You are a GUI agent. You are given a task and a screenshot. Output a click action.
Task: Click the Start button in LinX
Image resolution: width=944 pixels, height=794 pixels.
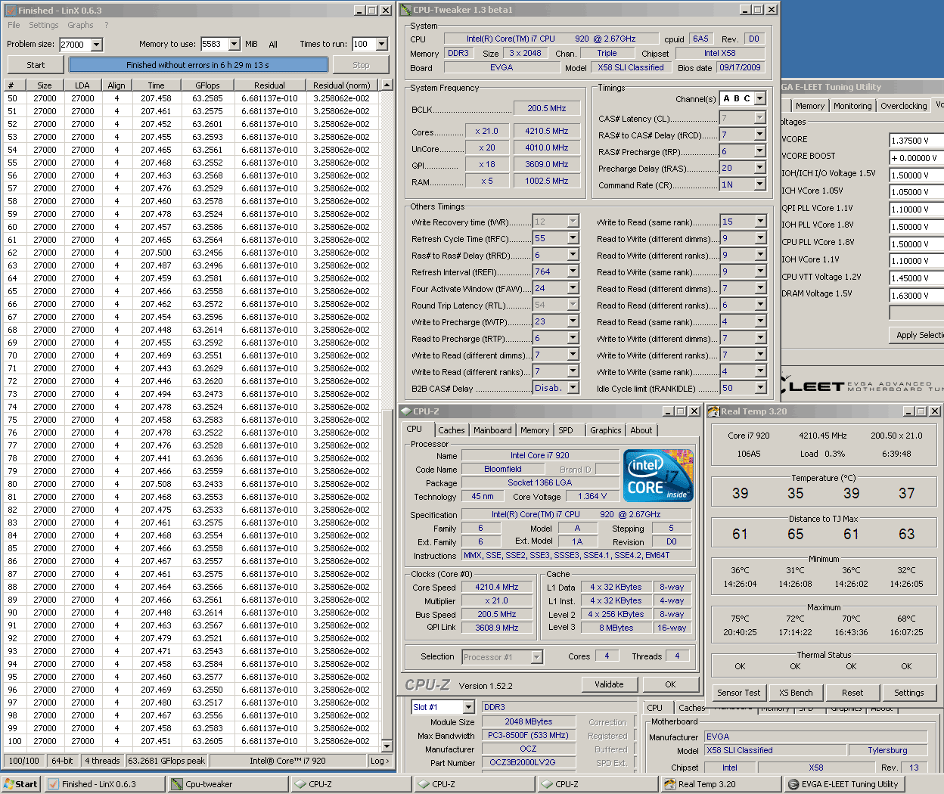point(36,65)
